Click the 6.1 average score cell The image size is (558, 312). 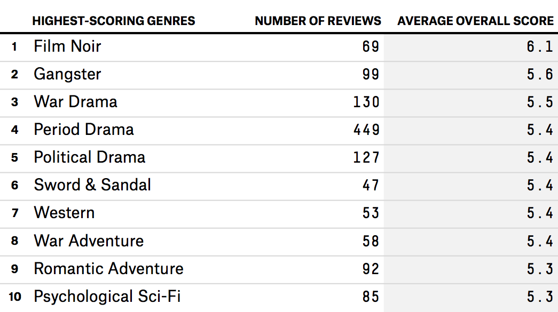[540, 46]
